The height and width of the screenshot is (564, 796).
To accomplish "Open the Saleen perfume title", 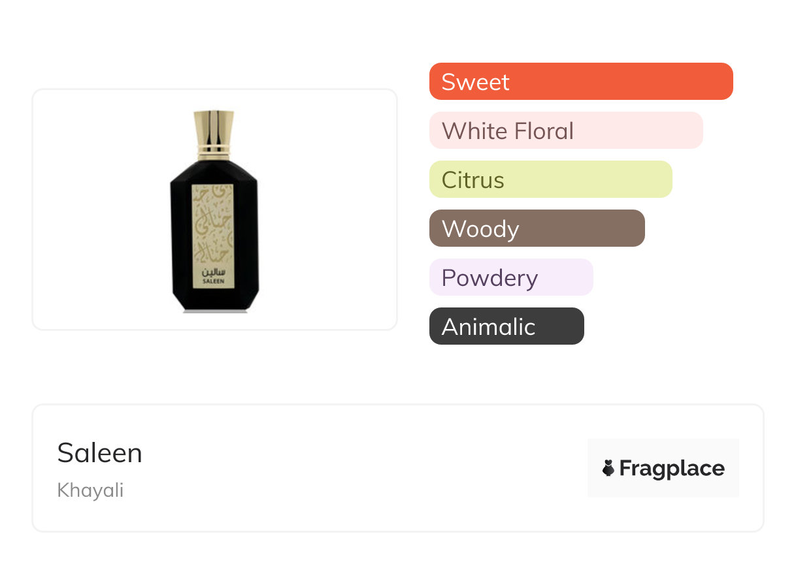I will click(99, 452).
